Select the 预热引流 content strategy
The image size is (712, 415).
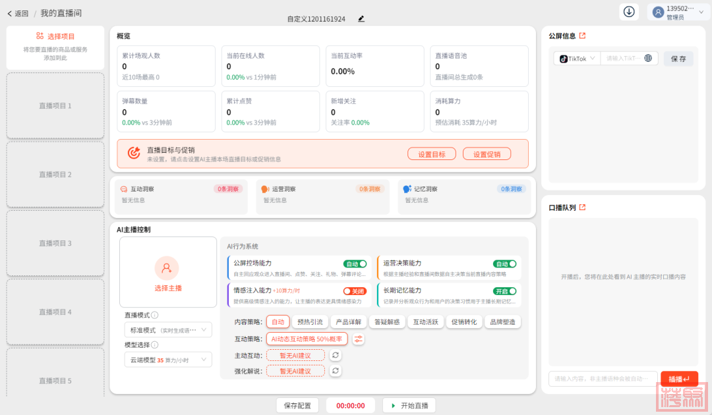(310, 322)
